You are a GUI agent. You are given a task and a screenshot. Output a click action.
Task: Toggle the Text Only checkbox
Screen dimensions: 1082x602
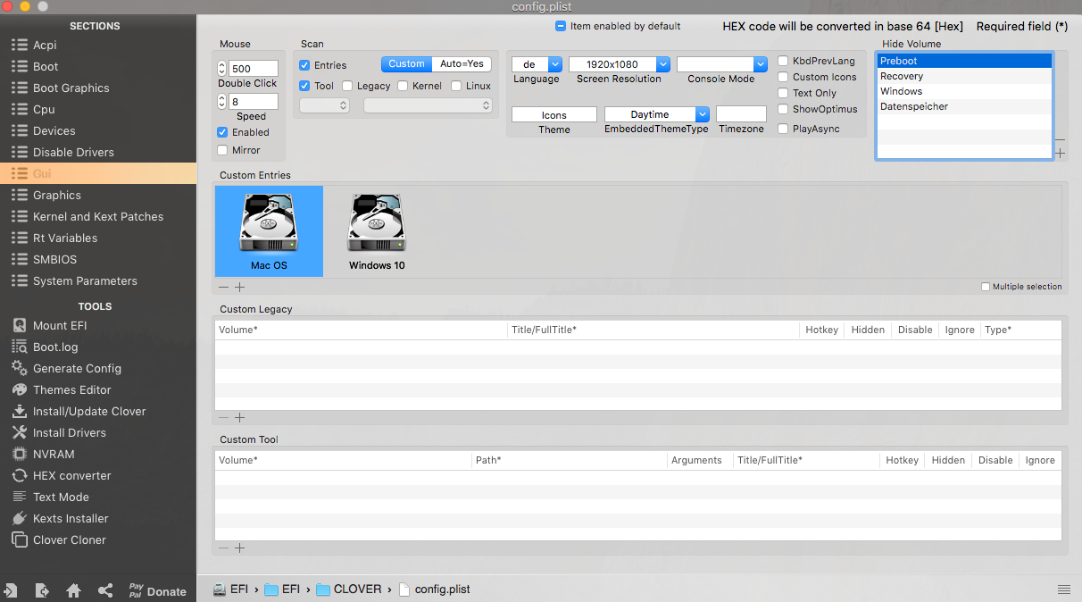(x=783, y=93)
